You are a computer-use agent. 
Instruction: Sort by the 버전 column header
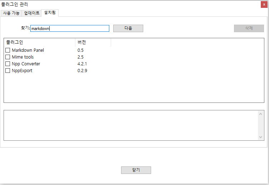93,42
